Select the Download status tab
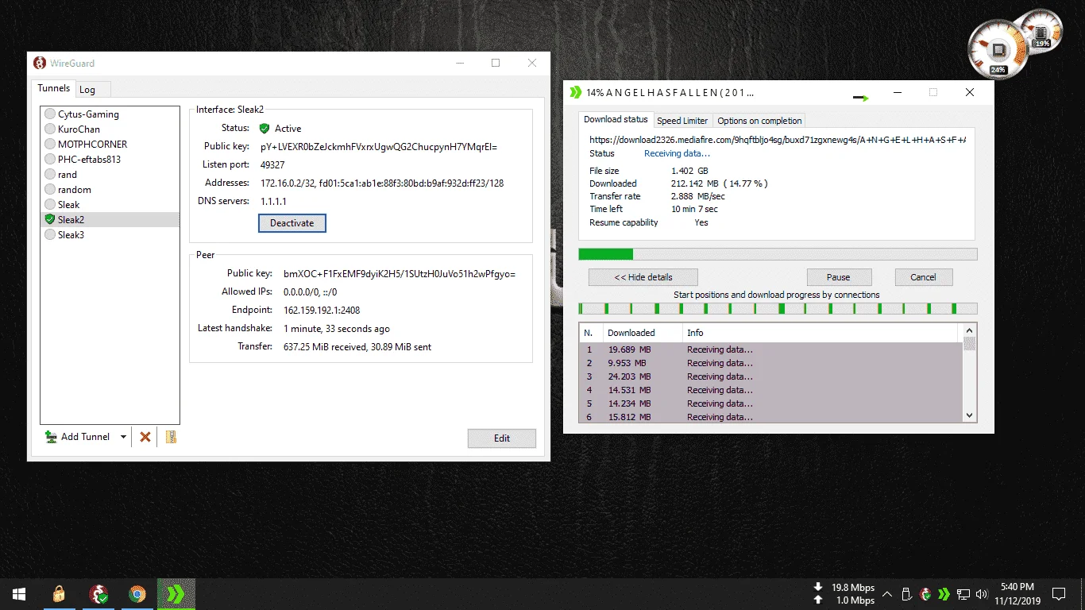This screenshot has height=610, width=1085. [x=616, y=120]
